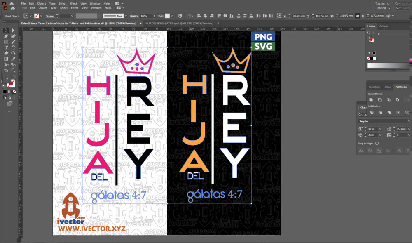Toggle the drawing mode button in toolbar

click(x=5, y=97)
